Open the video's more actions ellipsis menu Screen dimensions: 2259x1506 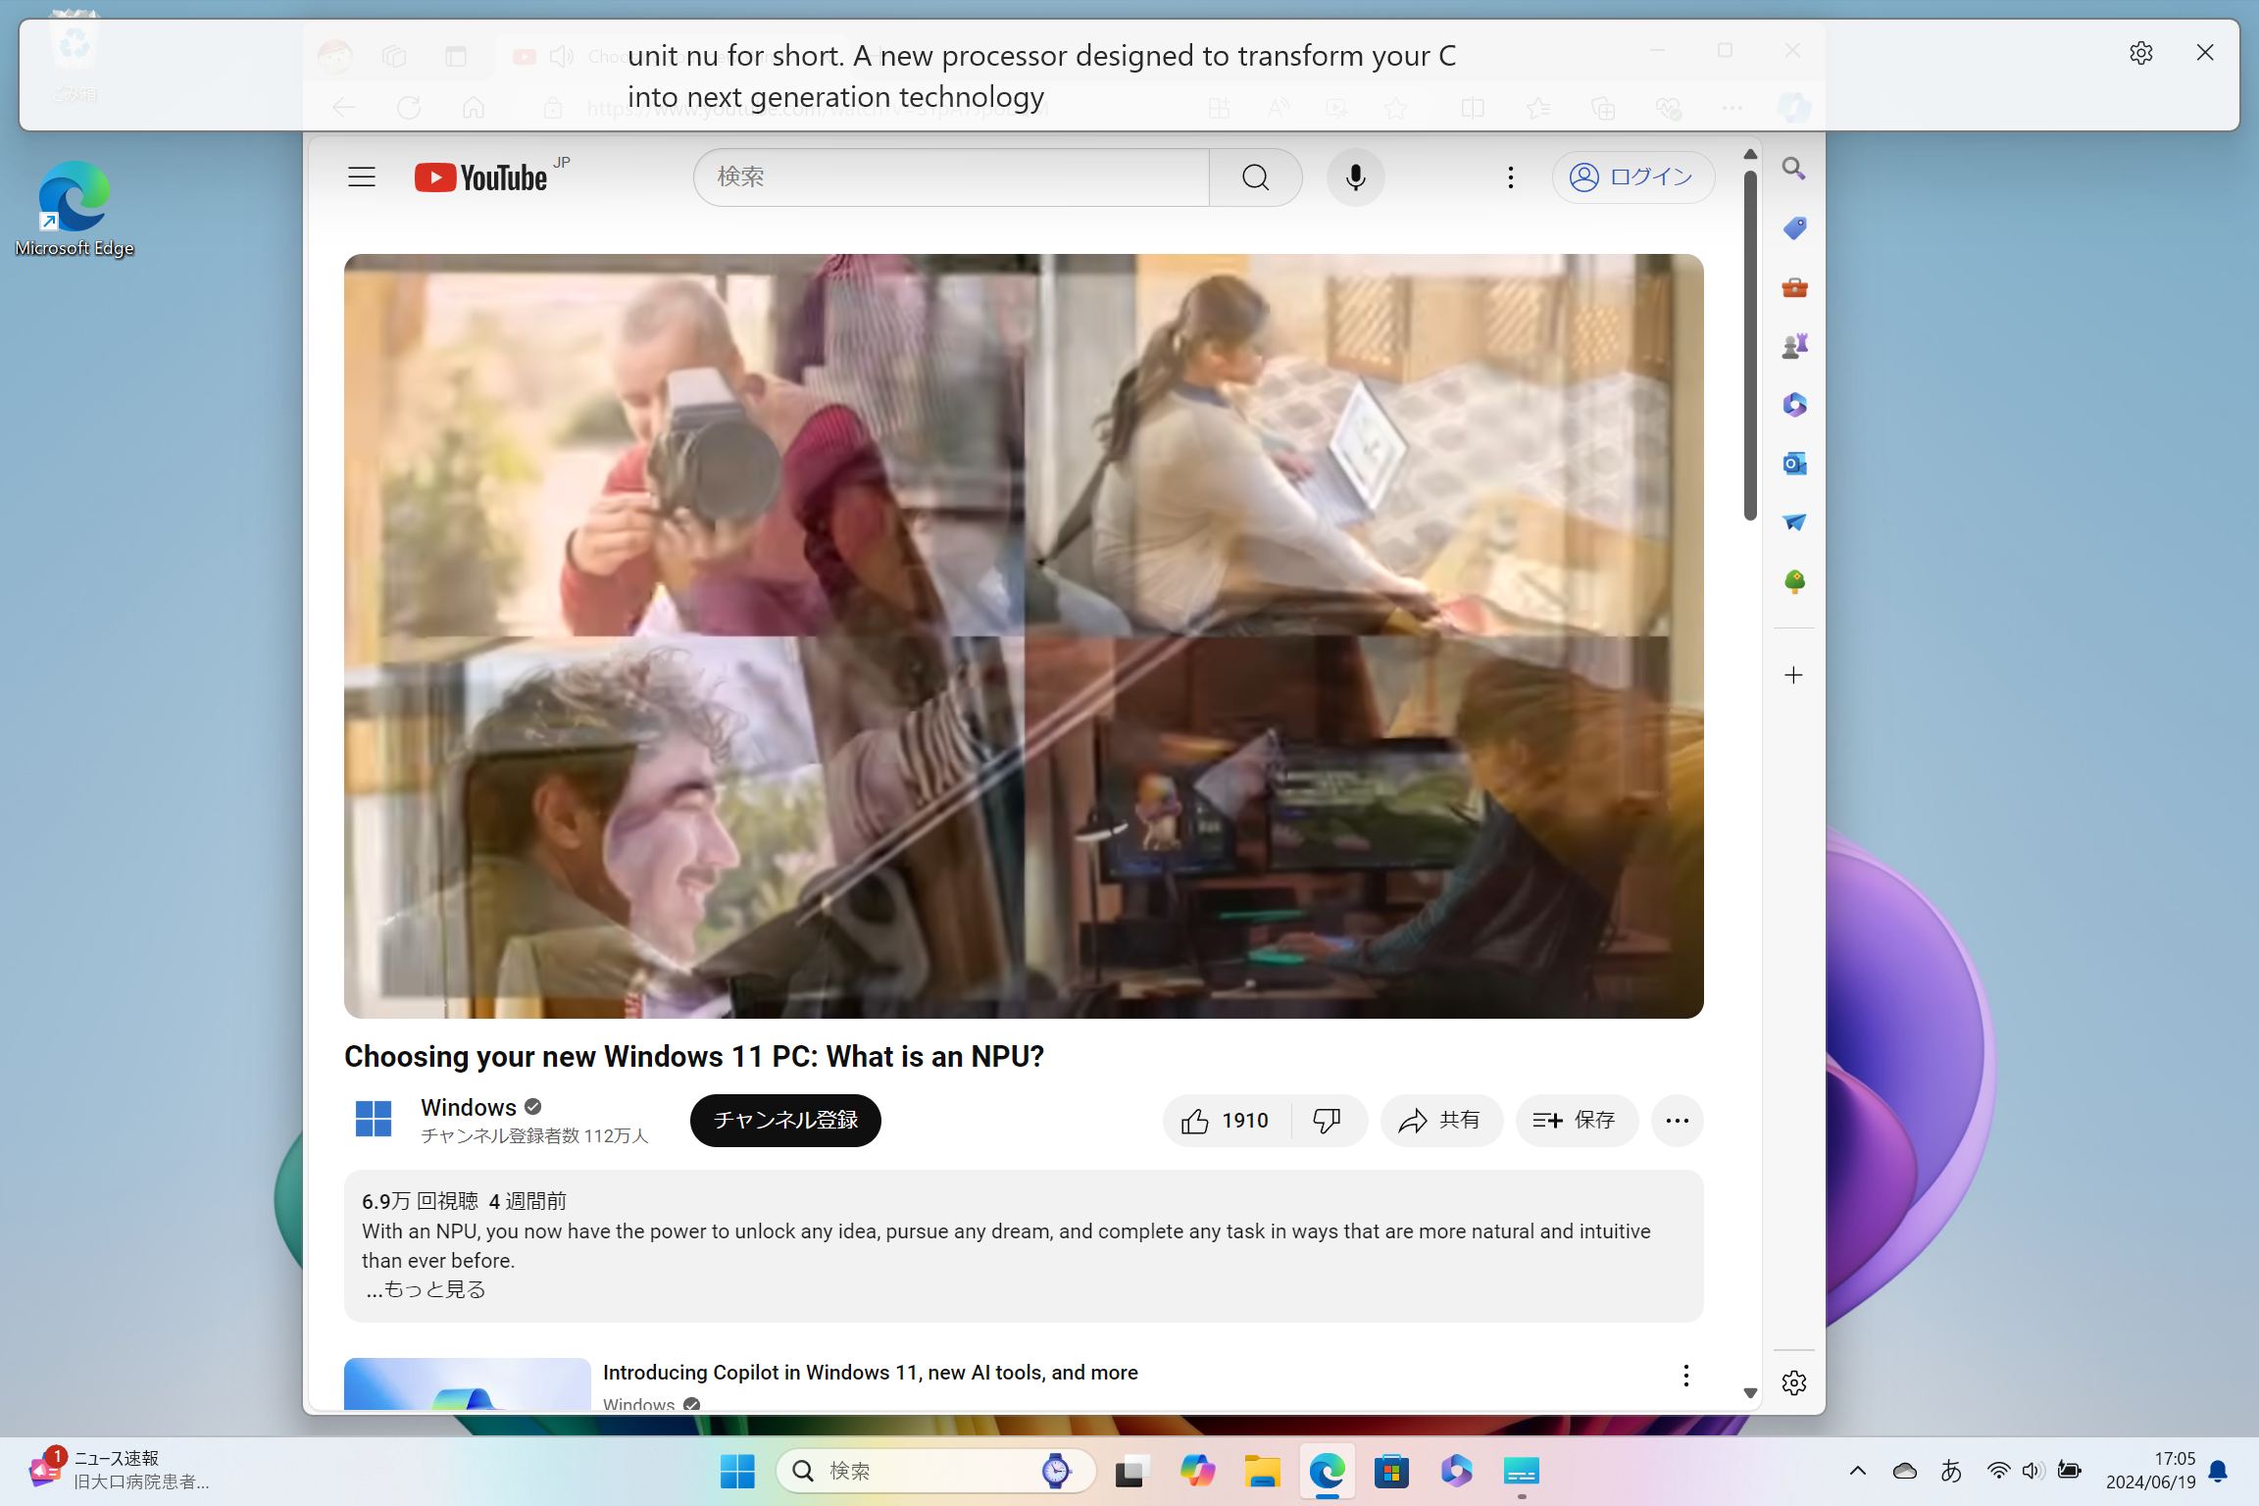coord(1677,1121)
